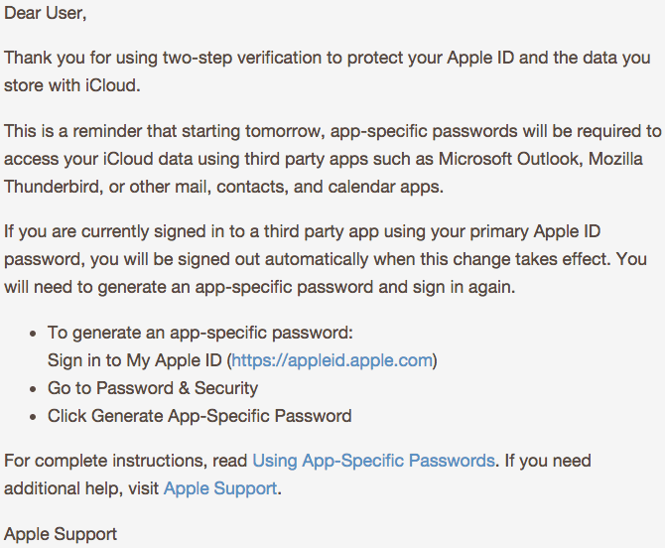Viewport: 665px width, 548px height.
Task: Click the 'Go to Password & Security' bullet item
Action: pyautogui.click(x=153, y=388)
